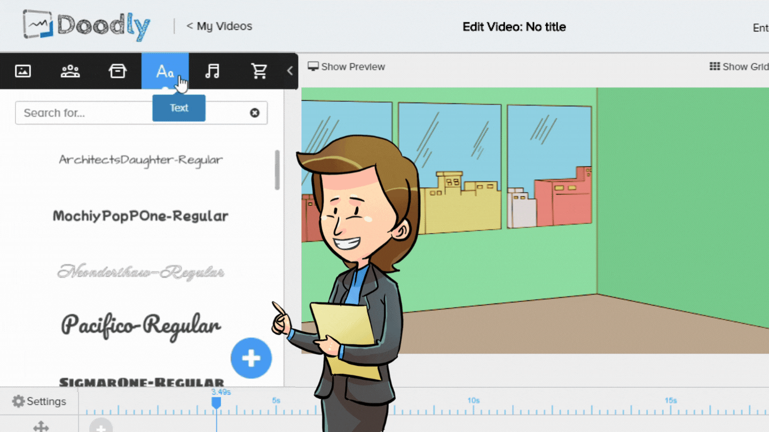The image size is (769, 432).
Task: Clear the search field with the X icon
Action: coord(255,113)
